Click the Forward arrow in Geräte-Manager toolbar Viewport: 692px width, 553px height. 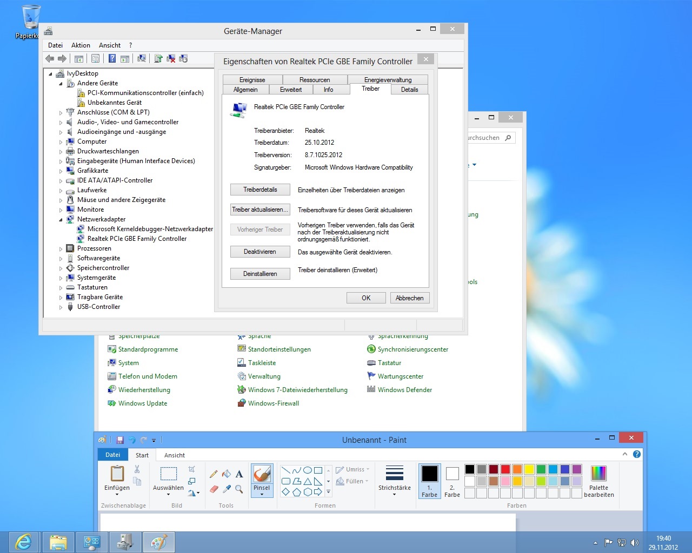[x=62, y=58]
